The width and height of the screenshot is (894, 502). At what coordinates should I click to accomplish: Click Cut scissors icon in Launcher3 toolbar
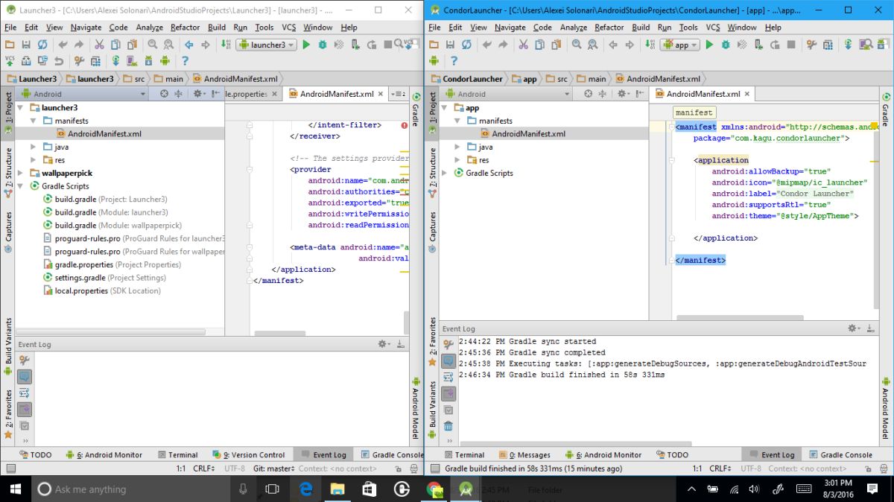(x=98, y=45)
